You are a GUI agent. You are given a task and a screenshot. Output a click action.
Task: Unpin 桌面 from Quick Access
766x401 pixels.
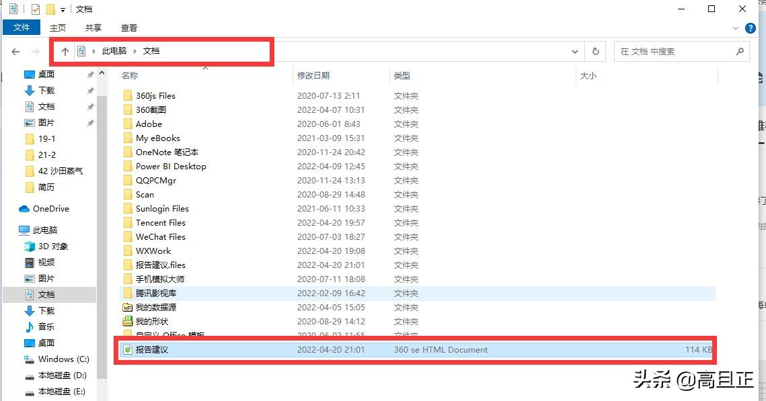coord(90,74)
